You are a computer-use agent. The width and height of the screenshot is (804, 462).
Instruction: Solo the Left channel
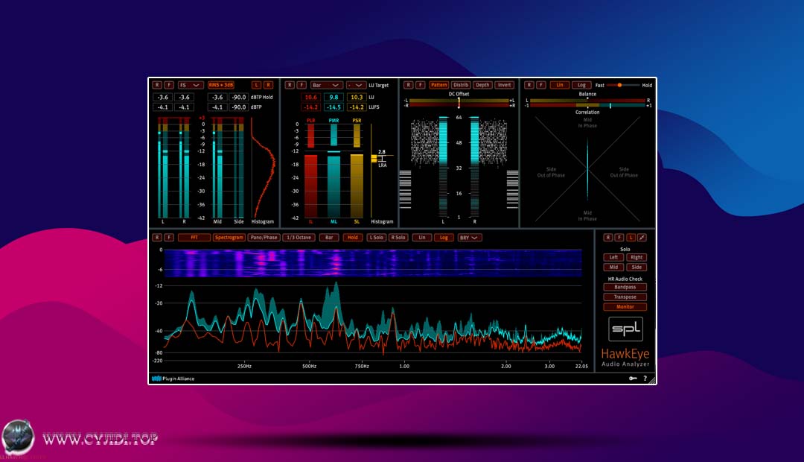point(613,257)
